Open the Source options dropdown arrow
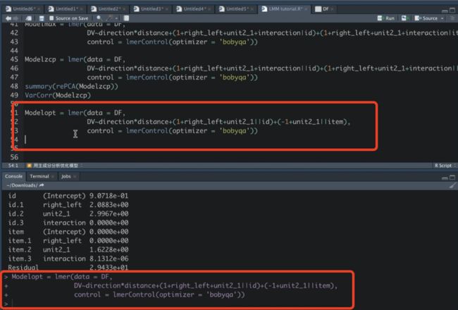The height and width of the screenshot is (310, 458). click(x=442, y=18)
